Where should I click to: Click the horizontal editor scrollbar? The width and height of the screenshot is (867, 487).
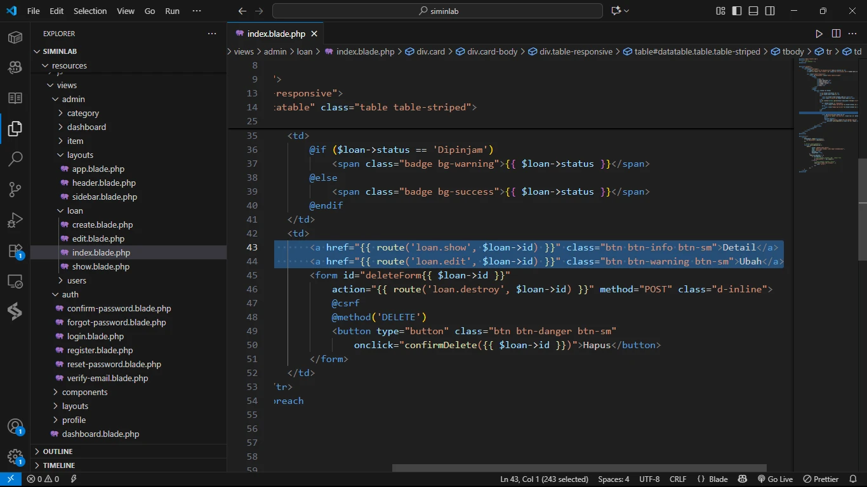579,469
